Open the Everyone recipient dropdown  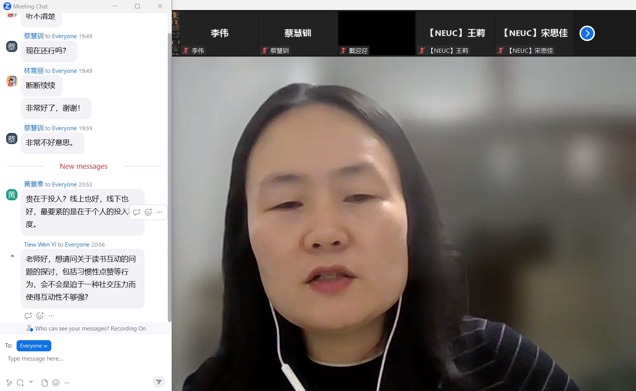point(34,346)
